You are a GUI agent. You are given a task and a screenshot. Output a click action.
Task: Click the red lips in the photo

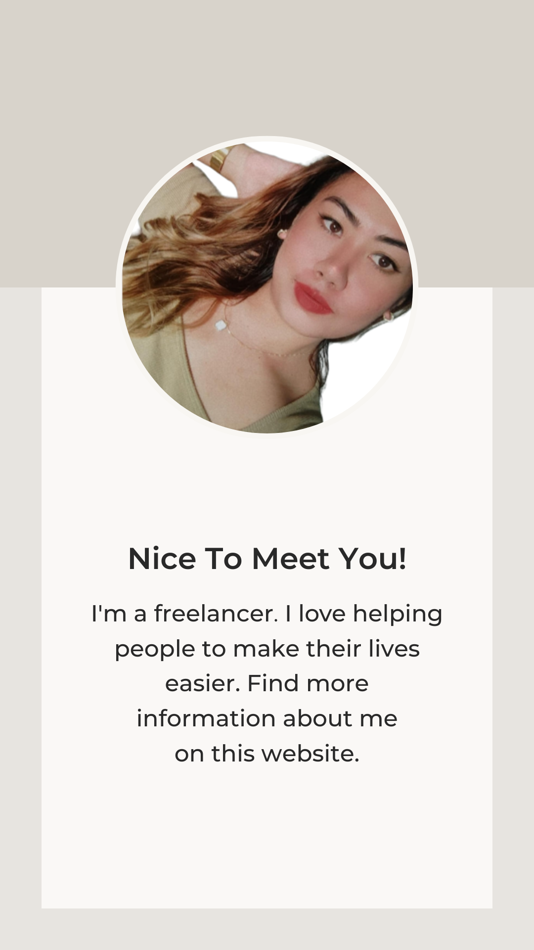[x=312, y=297]
